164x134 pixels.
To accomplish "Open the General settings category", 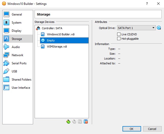I will [18, 14].
